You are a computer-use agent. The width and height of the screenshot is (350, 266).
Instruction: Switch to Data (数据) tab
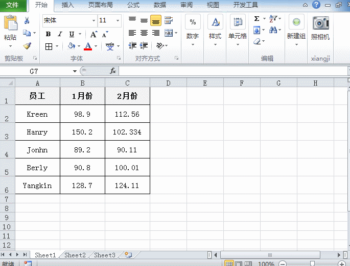tap(160, 5)
